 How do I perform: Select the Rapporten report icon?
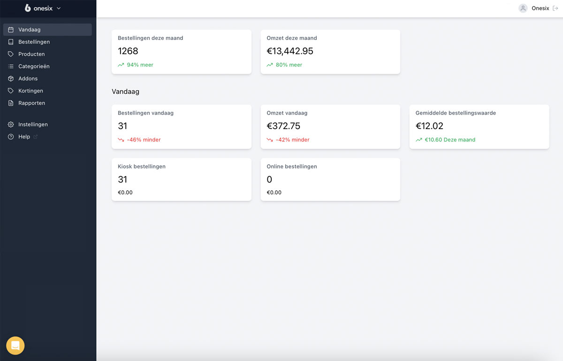click(x=11, y=103)
